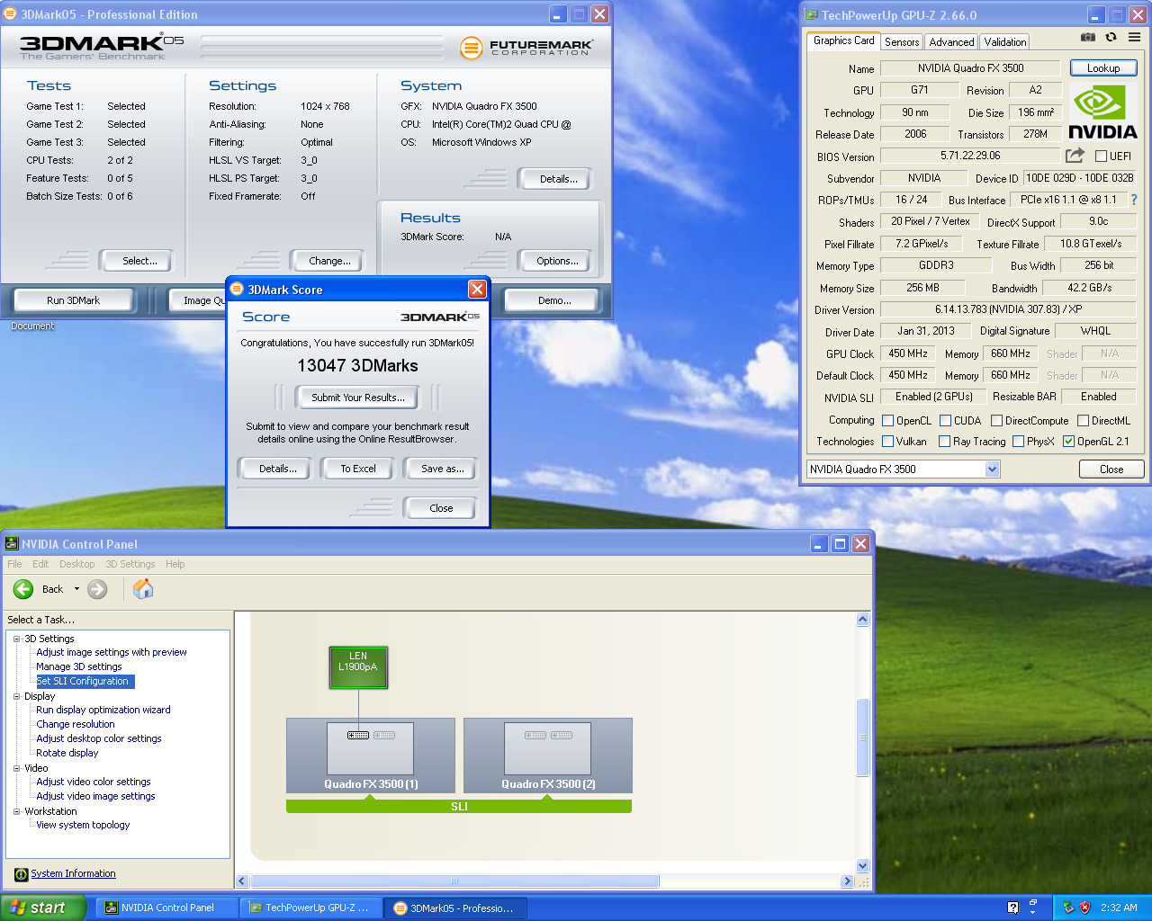This screenshot has height=921, width=1152.
Task: Open NVIDIA Control Panel taskbar button
Action: point(167,908)
